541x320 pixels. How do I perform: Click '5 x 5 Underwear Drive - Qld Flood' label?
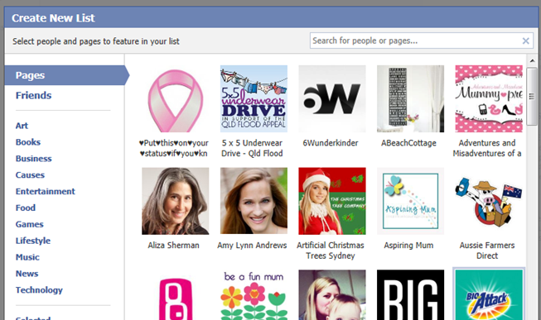[x=252, y=148]
